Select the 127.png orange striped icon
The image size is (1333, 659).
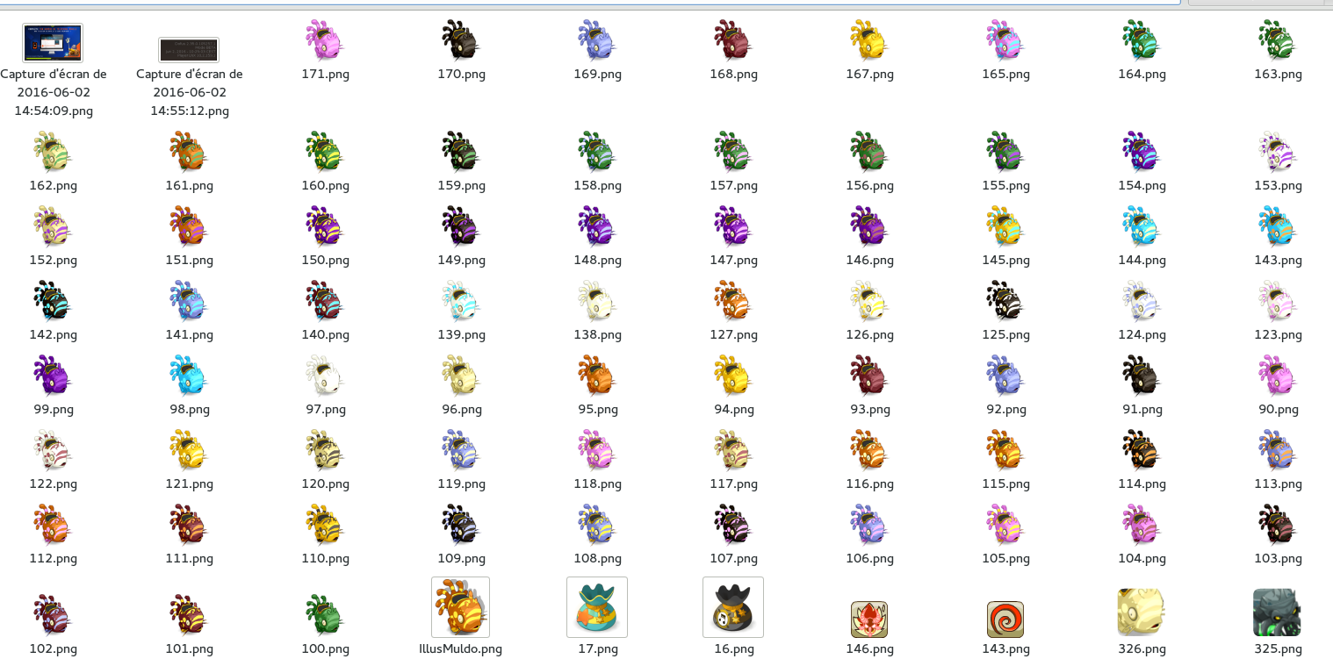click(x=733, y=301)
